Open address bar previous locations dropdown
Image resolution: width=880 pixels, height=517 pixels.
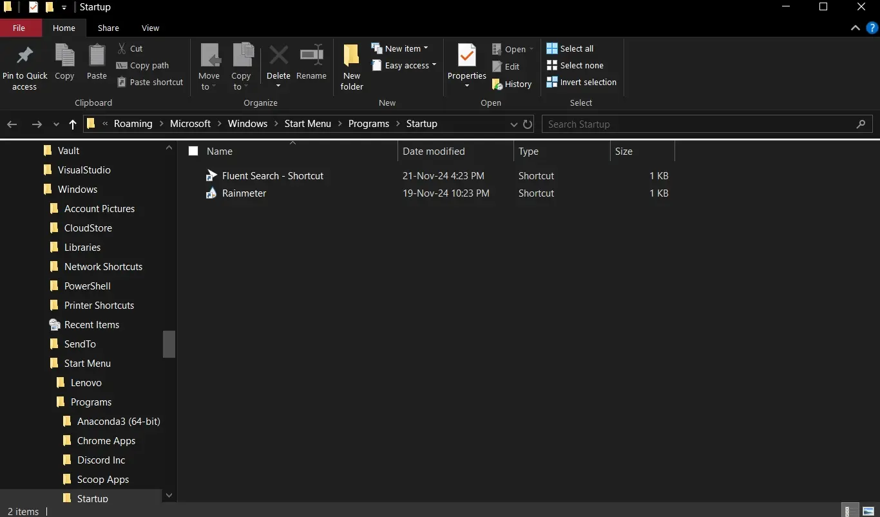pos(513,124)
